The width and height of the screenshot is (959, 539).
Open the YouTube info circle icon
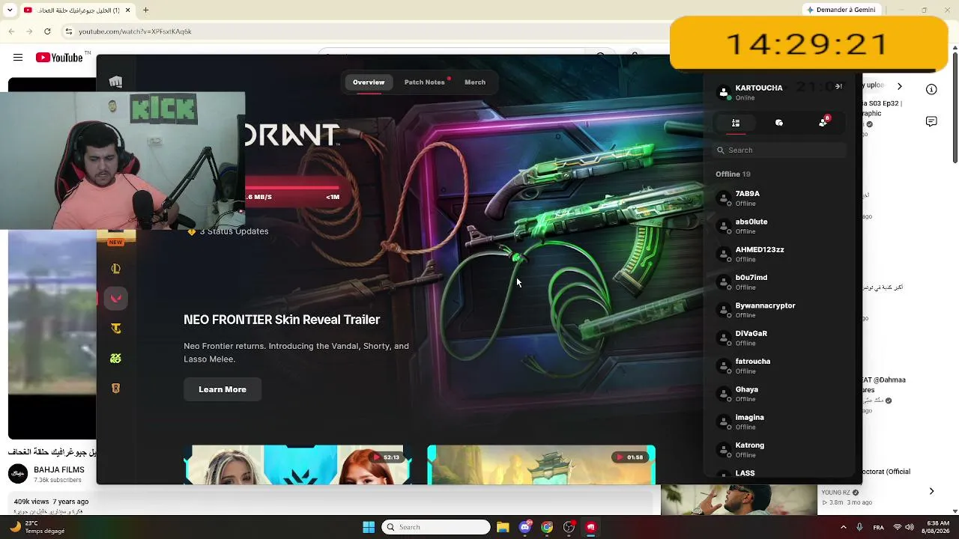pyautogui.click(x=931, y=89)
